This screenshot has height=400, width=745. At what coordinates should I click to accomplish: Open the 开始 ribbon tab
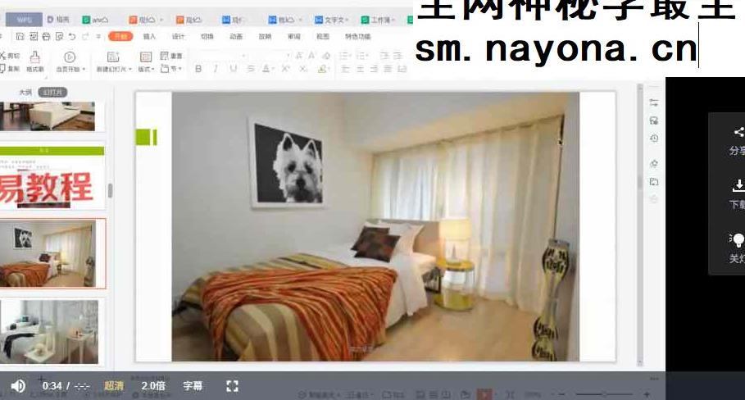120,36
